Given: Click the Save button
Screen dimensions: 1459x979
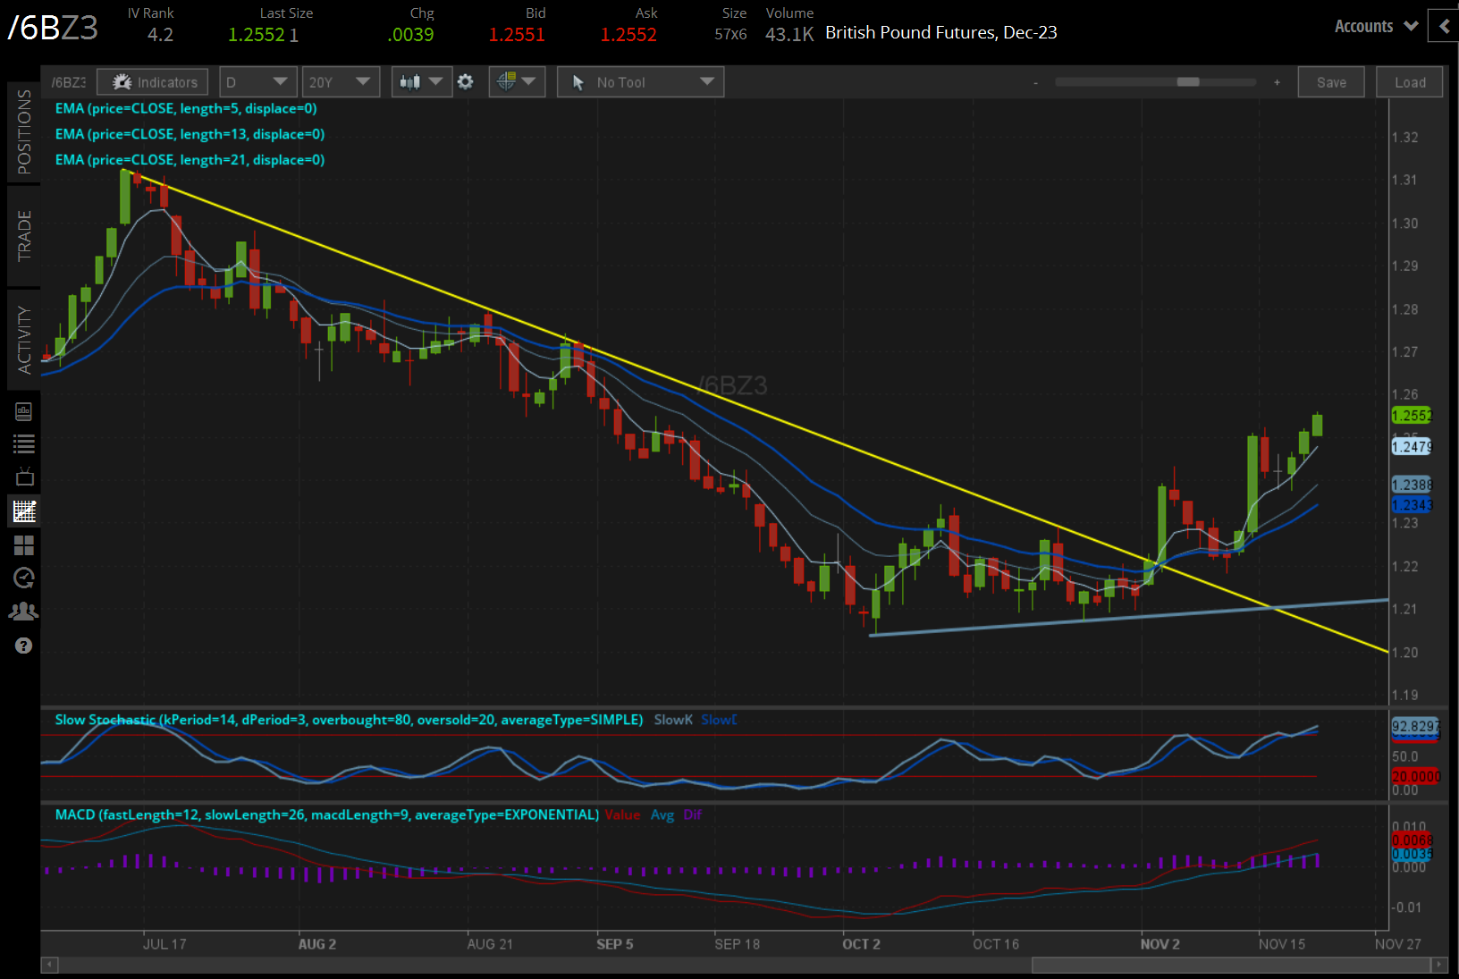Looking at the screenshot, I should coord(1330,82).
